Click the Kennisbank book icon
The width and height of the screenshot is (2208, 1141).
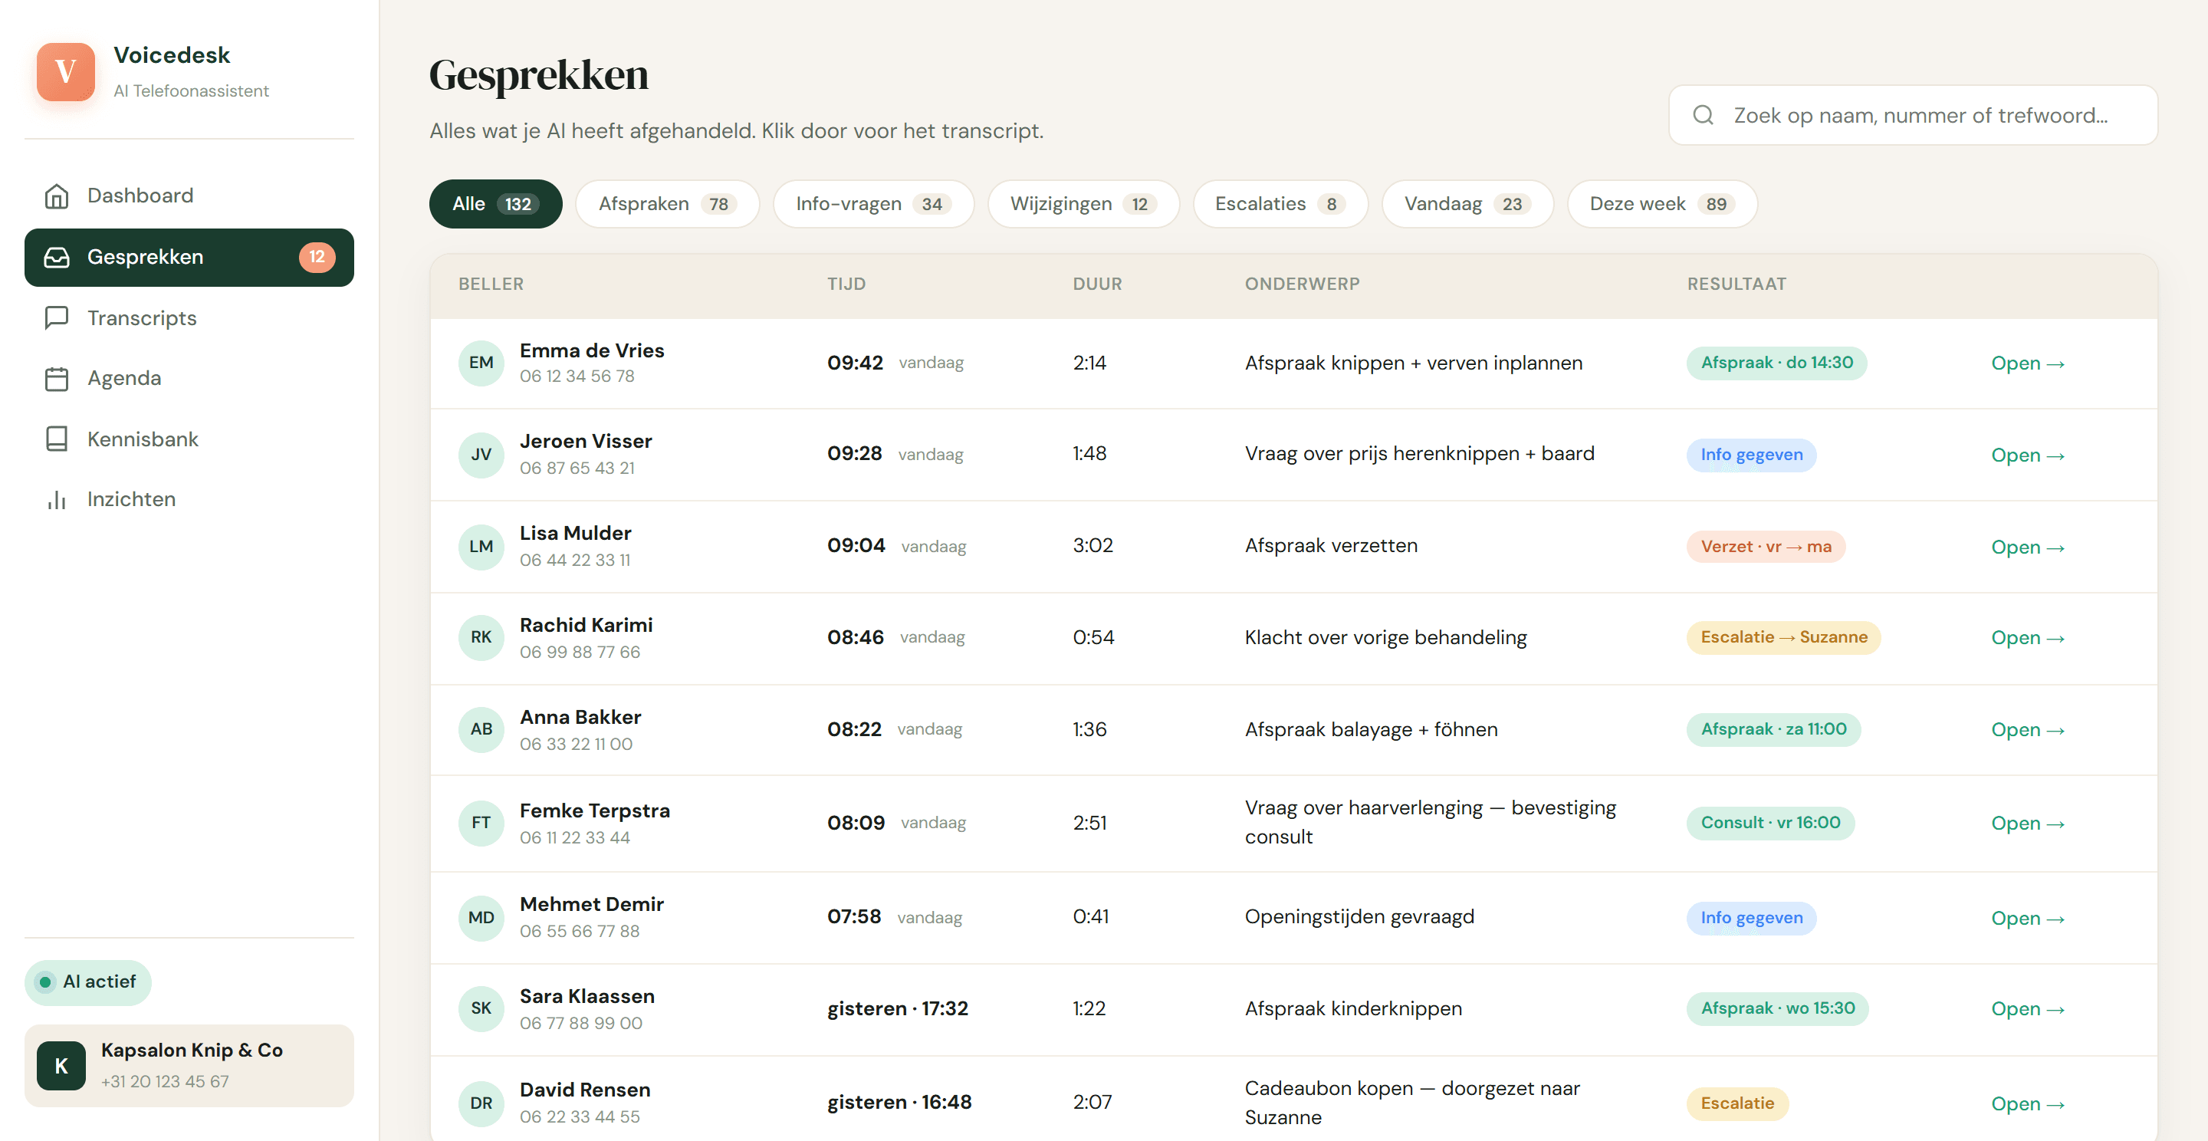(57, 439)
